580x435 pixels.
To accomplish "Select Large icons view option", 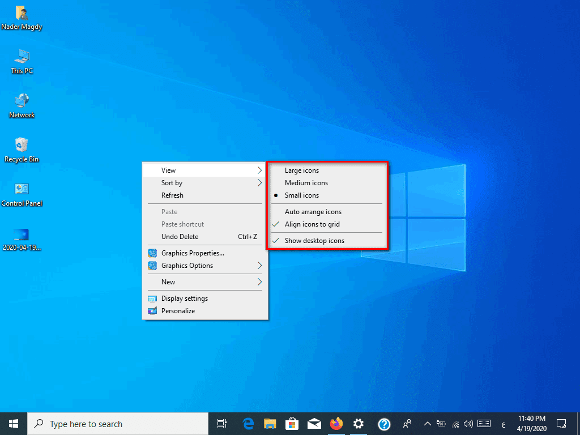I will pyautogui.click(x=327, y=170).
